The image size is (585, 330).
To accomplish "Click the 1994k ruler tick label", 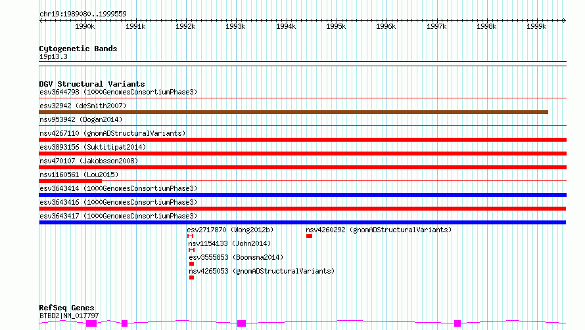I will [x=286, y=27].
